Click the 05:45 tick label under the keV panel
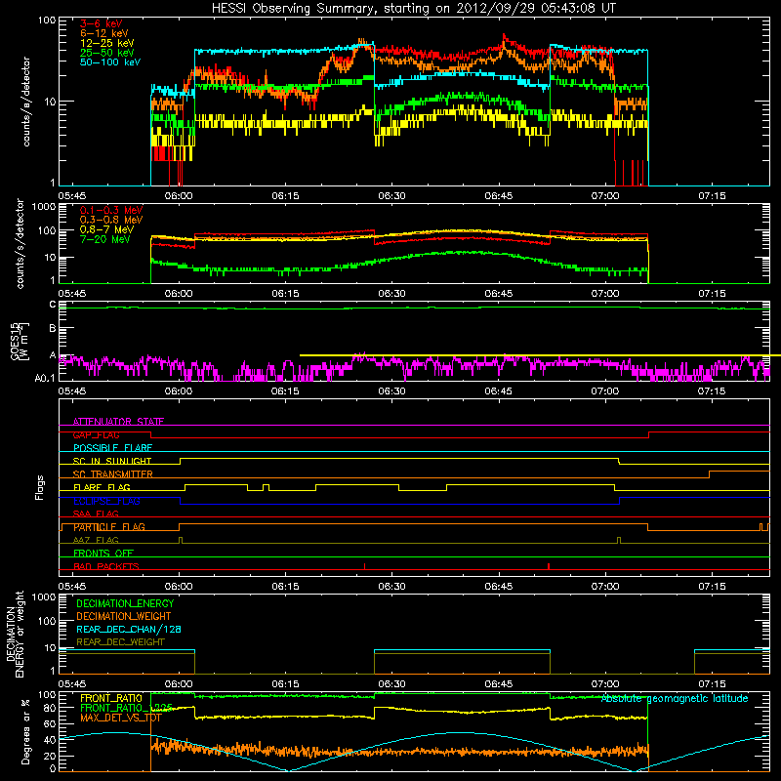The width and height of the screenshot is (781, 781). point(72,196)
